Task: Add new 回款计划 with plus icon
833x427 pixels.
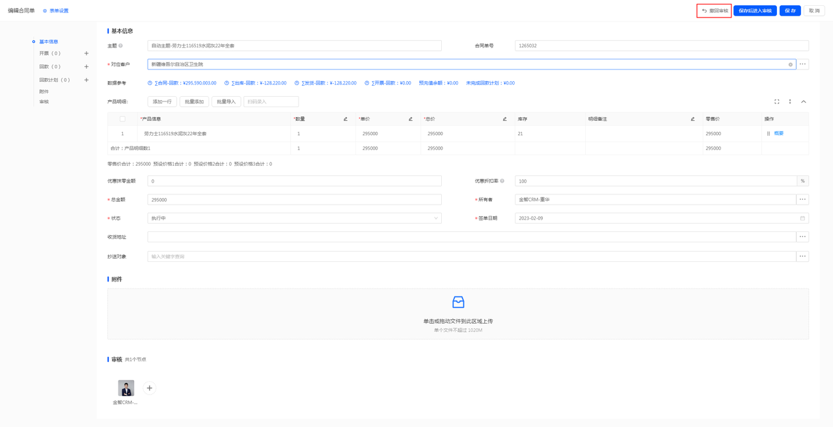Action: pos(87,80)
